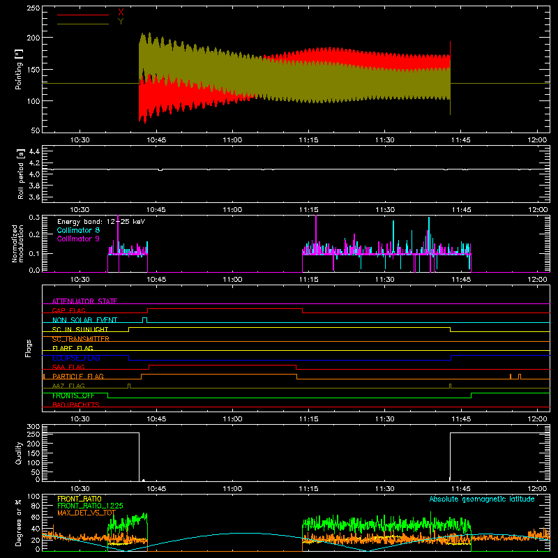The height and width of the screenshot is (558, 558).
Task: Click the 0.3 tick on modulation axis
Action: (34, 217)
